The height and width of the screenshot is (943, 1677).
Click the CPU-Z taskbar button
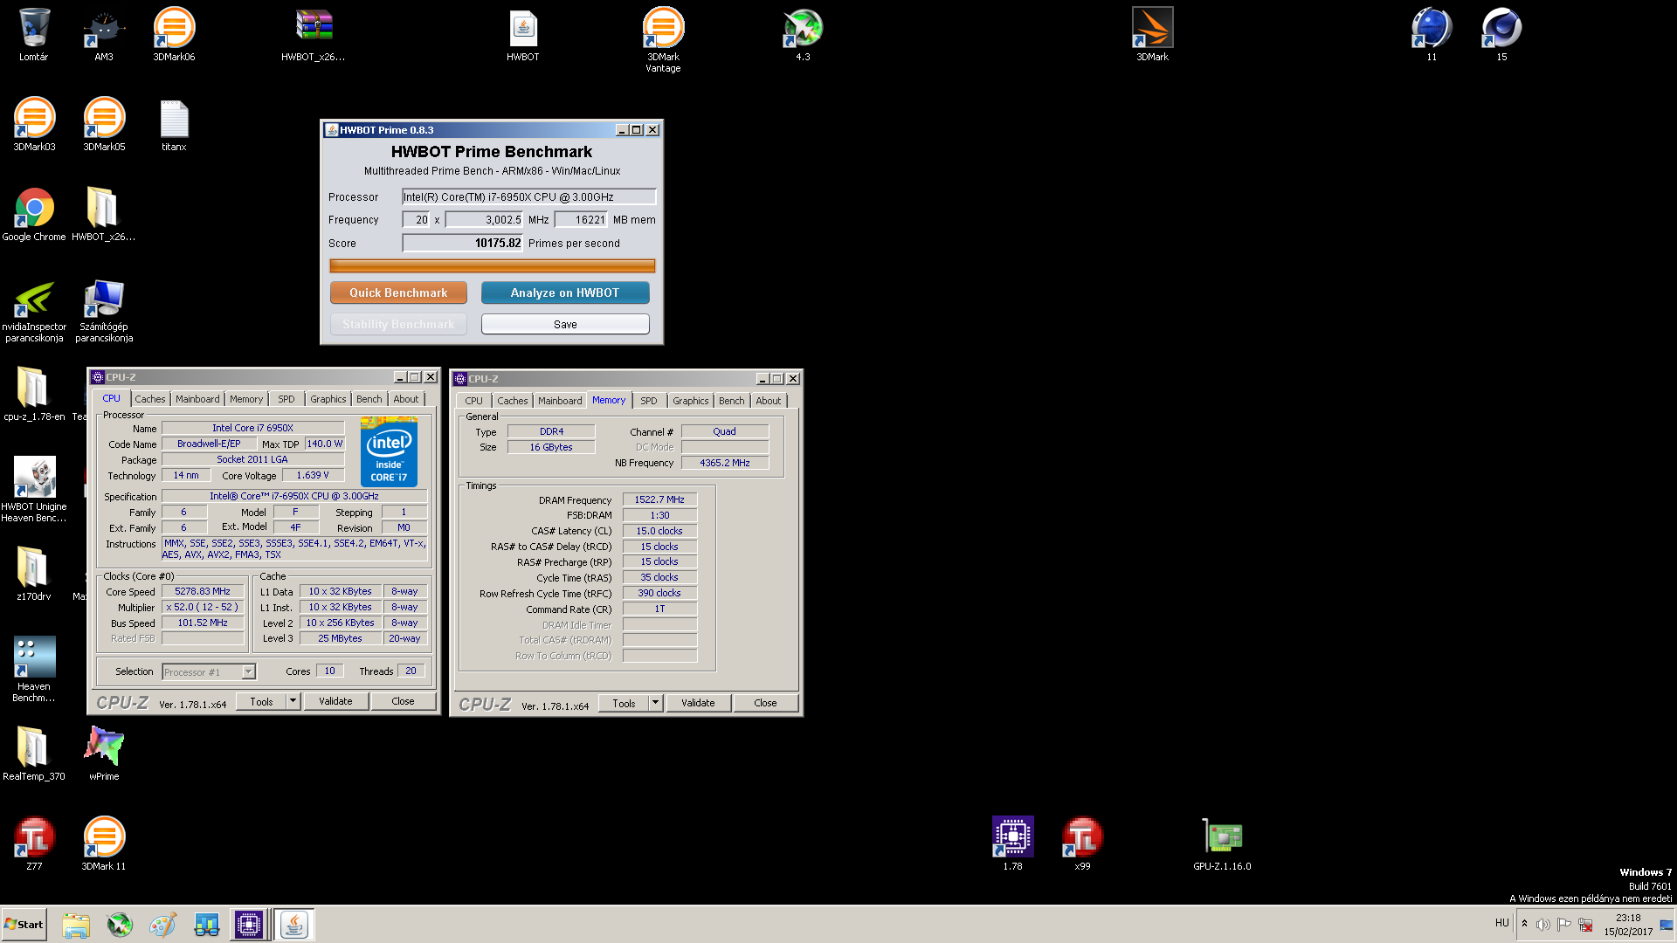click(x=249, y=925)
